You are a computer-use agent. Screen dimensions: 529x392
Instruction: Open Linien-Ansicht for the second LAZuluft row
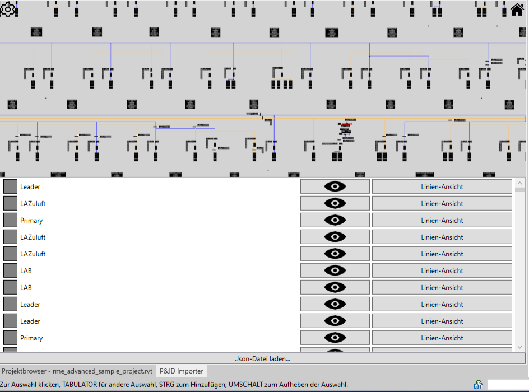click(x=442, y=236)
